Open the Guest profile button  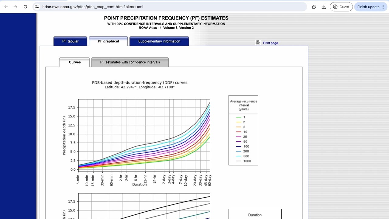(x=341, y=7)
